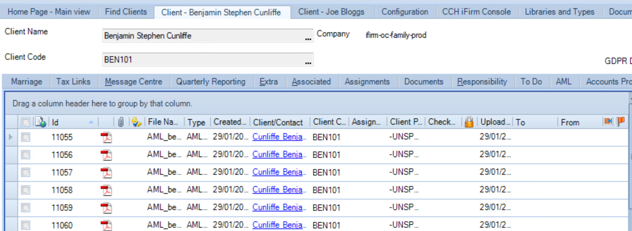The height and width of the screenshot is (231, 632).
Task: Select the Client - Benjamin Stephen Cunliffe tab
Action: [221, 12]
